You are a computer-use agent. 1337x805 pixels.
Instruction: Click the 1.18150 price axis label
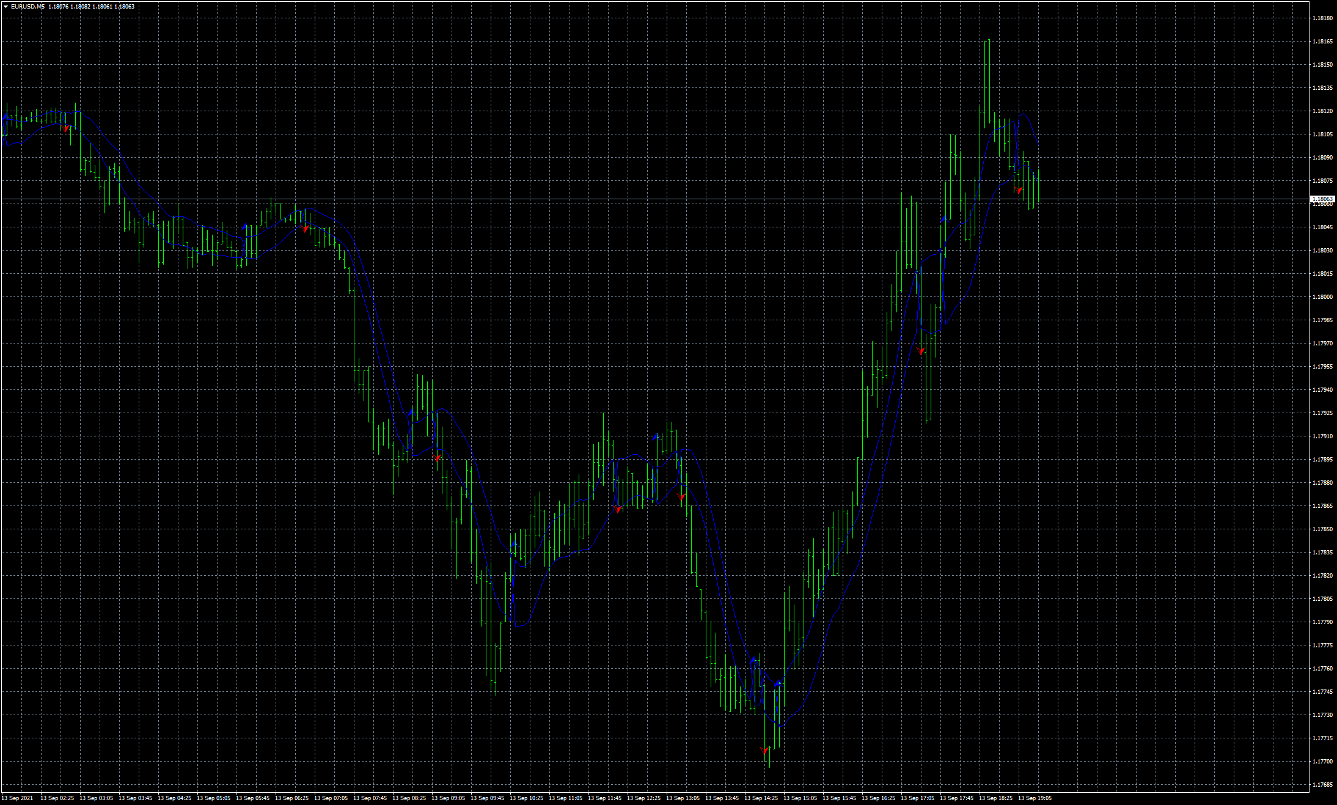click(1323, 65)
